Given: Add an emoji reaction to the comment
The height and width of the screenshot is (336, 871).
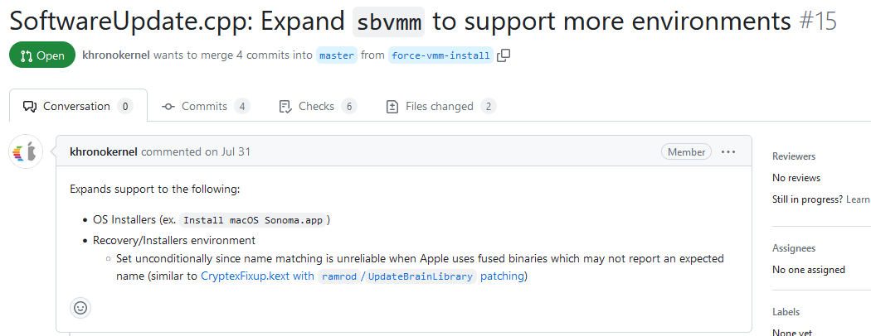Looking at the screenshot, I should 80,307.
